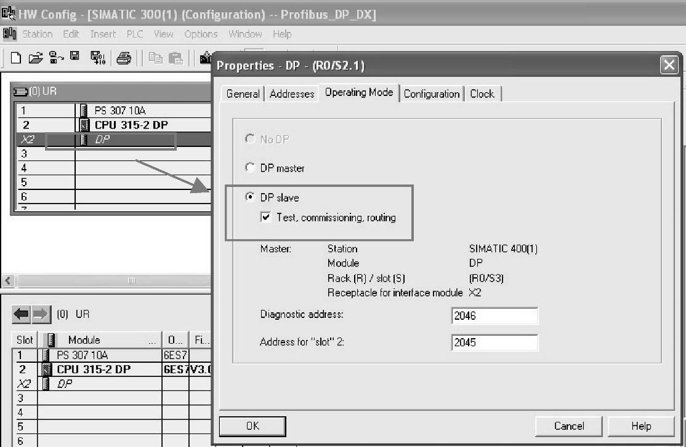Click the SIMATIC 400(1) master station value

[x=503, y=248]
